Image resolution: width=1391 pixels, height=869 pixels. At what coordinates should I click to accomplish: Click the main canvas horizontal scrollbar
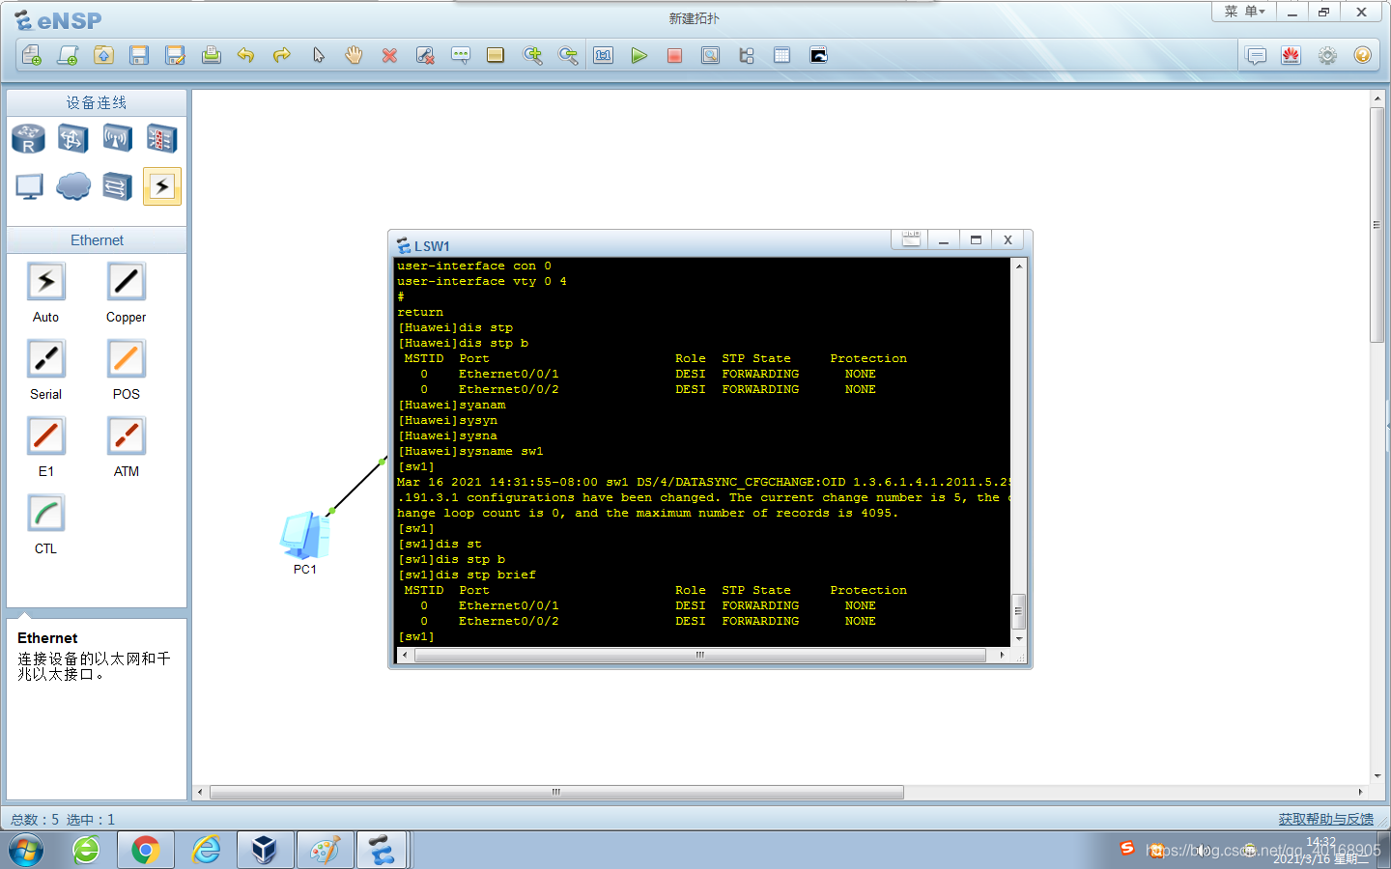[x=556, y=792]
